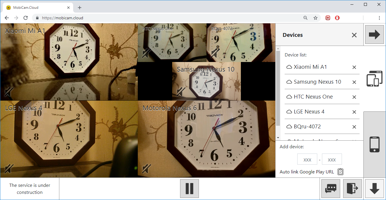Click the down arrow button
This screenshot has width=386, height=200.
click(375, 189)
